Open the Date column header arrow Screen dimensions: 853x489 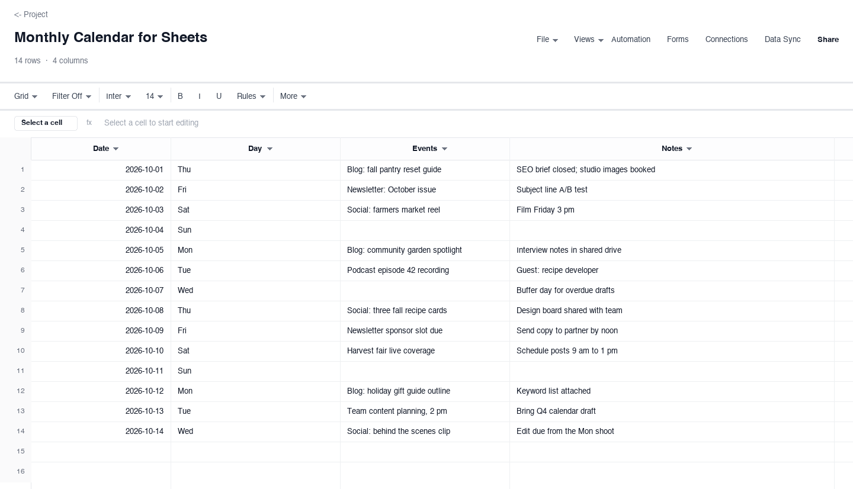(116, 149)
